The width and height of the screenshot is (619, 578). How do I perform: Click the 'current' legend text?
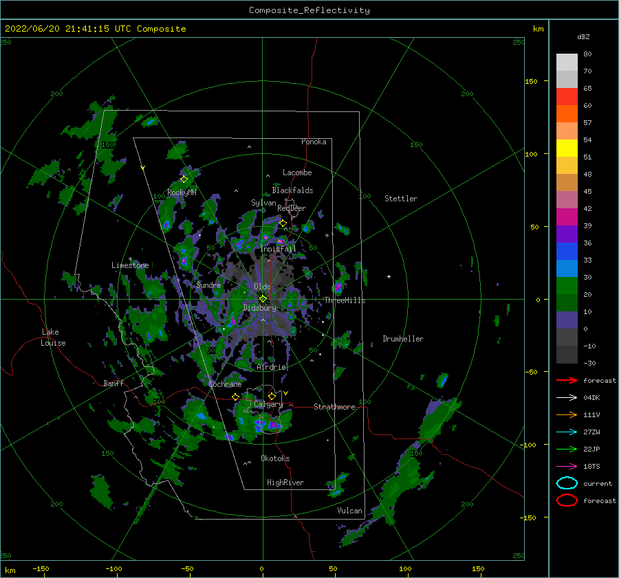598,483
